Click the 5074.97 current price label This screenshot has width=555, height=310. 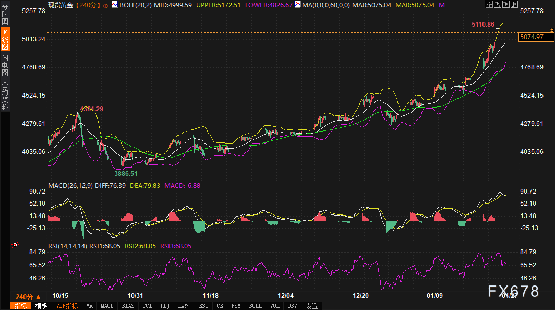[x=532, y=37]
